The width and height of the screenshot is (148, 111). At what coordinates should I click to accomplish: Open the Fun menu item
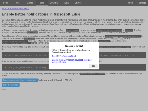tap(18, 3)
